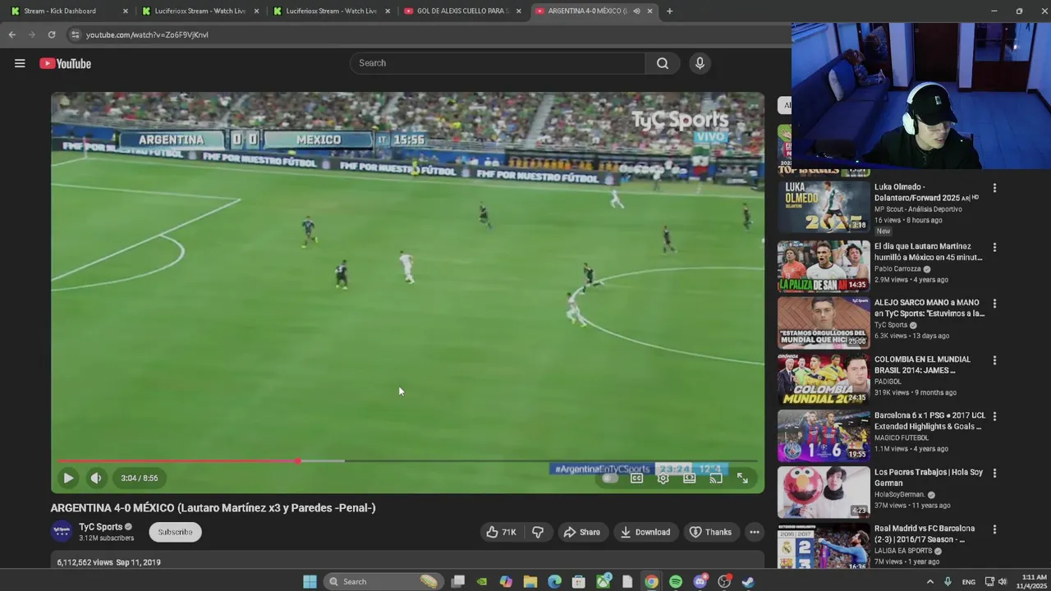The width and height of the screenshot is (1051, 591).
Task: Open Task View on the taskbar
Action: pyautogui.click(x=458, y=581)
